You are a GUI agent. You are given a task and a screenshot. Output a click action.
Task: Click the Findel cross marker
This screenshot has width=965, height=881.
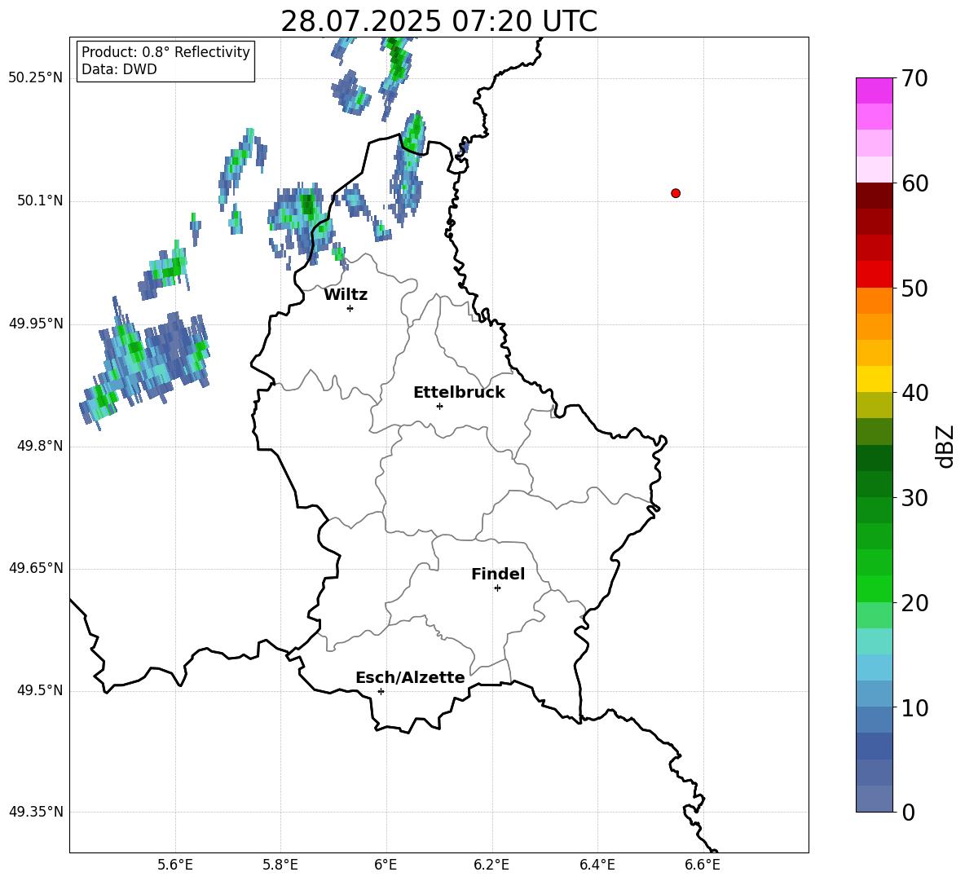[497, 588]
